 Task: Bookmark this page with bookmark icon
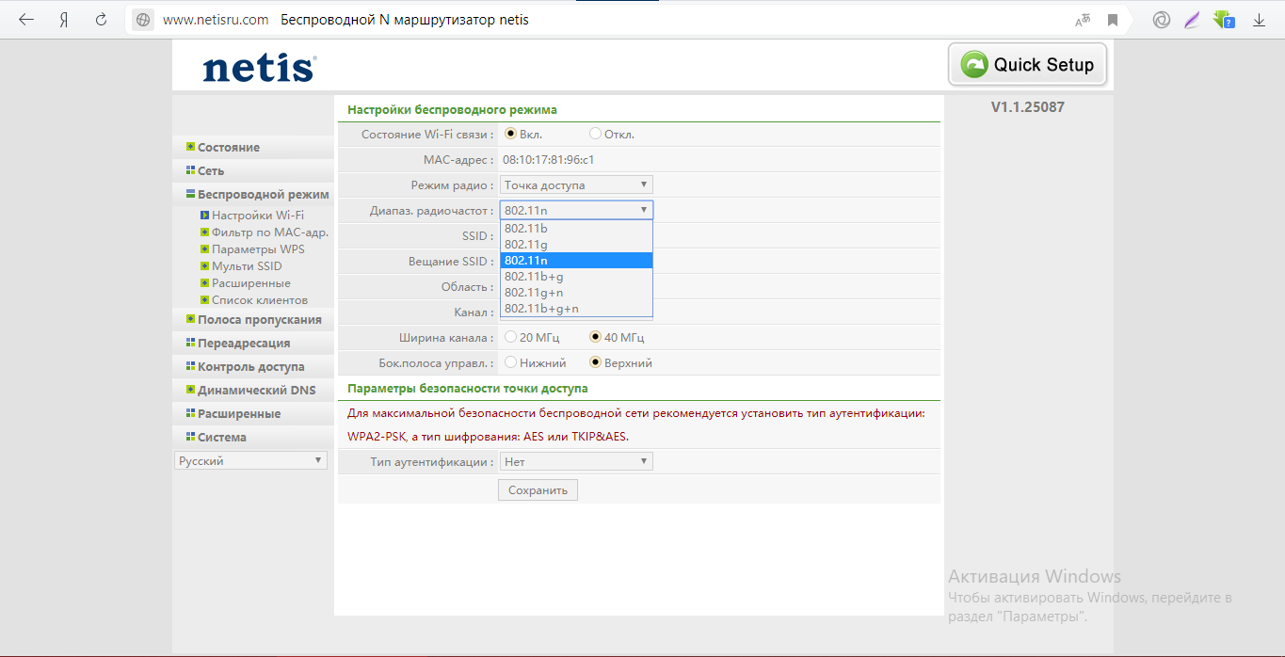(x=1113, y=20)
